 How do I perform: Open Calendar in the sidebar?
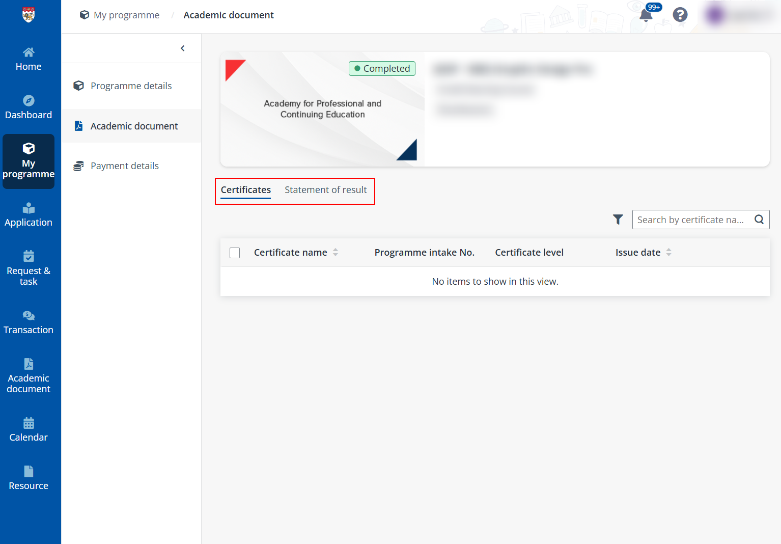(x=29, y=430)
